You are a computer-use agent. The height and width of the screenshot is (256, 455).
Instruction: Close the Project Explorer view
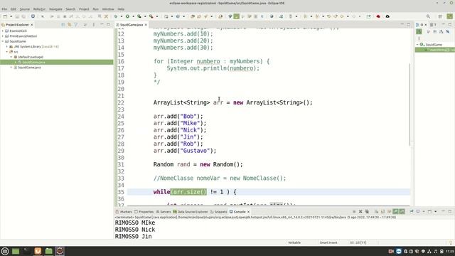point(32,25)
